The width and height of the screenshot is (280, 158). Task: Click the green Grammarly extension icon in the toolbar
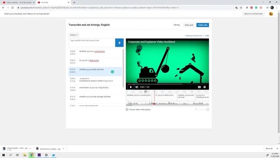coord(256,8)
